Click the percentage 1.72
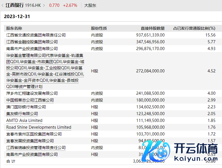The height and width of the screenshot is (168, 222). click(212, 134)
